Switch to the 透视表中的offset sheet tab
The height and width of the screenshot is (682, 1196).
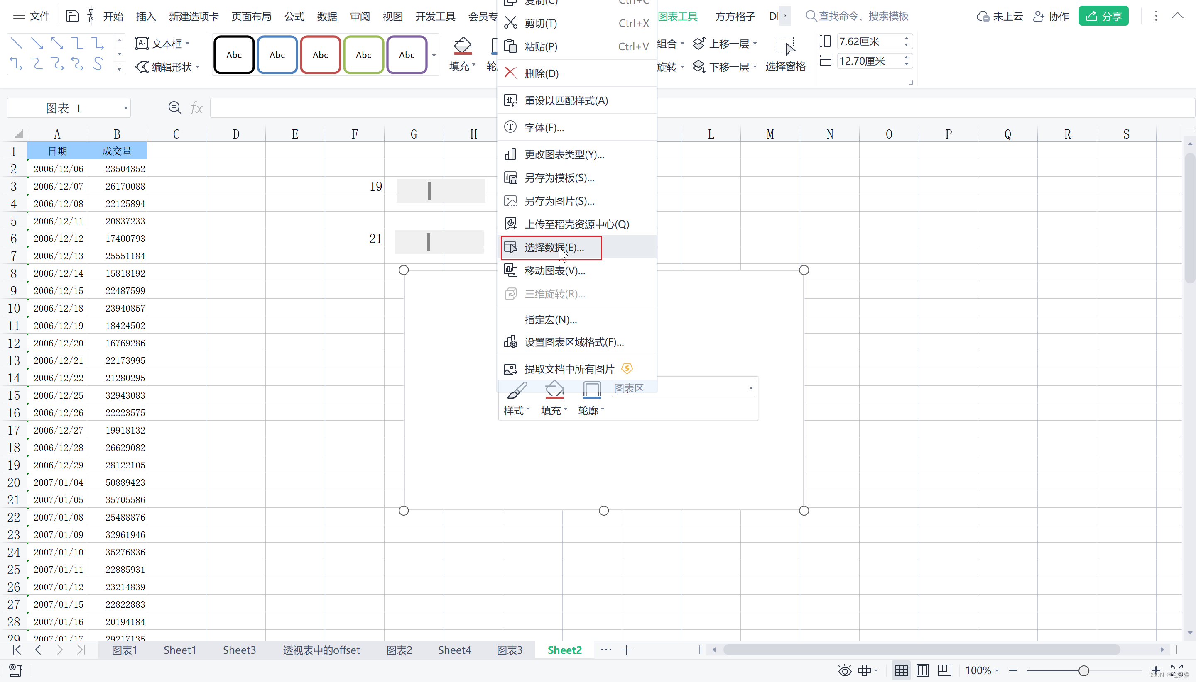click(321, 650)
